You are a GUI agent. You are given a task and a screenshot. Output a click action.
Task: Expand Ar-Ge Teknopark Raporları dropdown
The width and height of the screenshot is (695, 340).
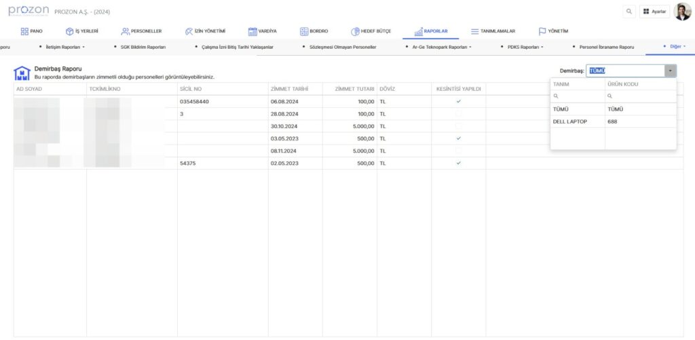pyautogui.click(x=440, y=47)
